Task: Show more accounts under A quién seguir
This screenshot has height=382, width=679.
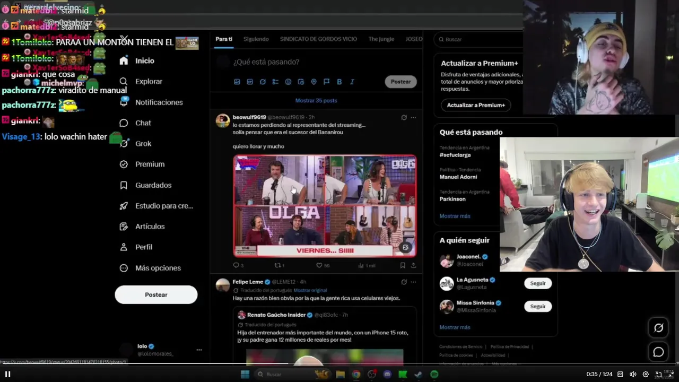Action: [455, 327]
